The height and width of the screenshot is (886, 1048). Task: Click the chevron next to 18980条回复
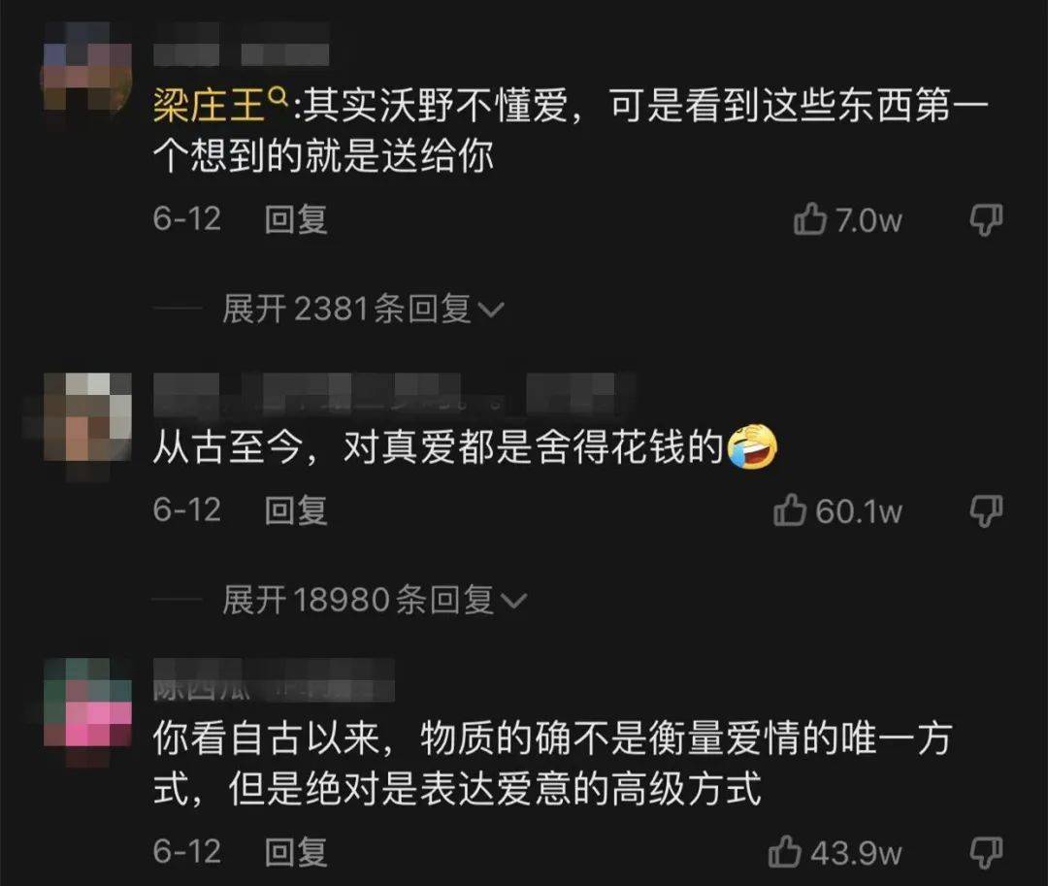[514, 602]
